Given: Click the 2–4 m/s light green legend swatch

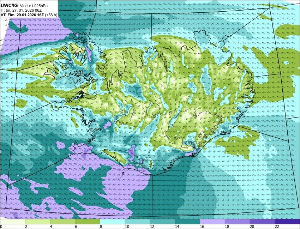Looking at the screenshot, I should [37, 222].
